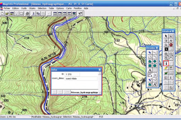Image resolution: width=181 pixels, height=120 pixels.
Task: Select the Ellipse tool in Dessins
Action: point(155,61)
